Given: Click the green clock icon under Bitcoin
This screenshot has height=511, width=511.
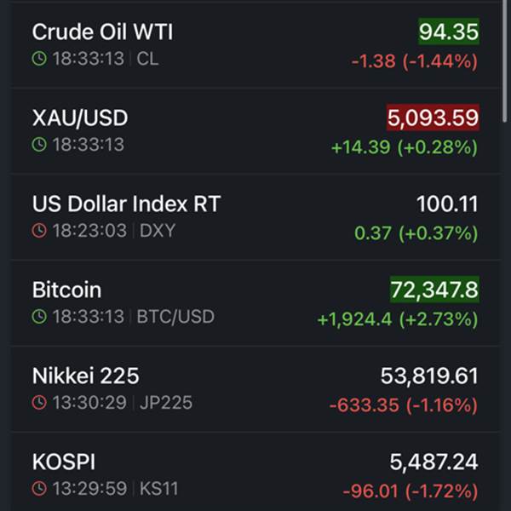Looking at the screenshot, I should click(39, 317).
